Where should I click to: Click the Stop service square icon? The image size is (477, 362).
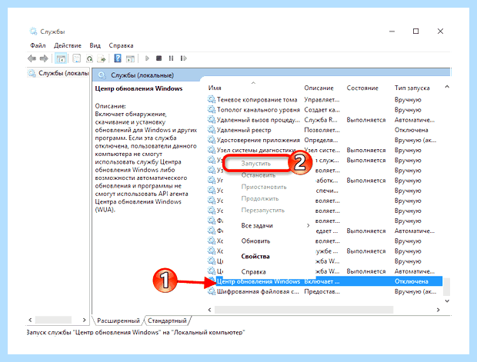point(158,58)
